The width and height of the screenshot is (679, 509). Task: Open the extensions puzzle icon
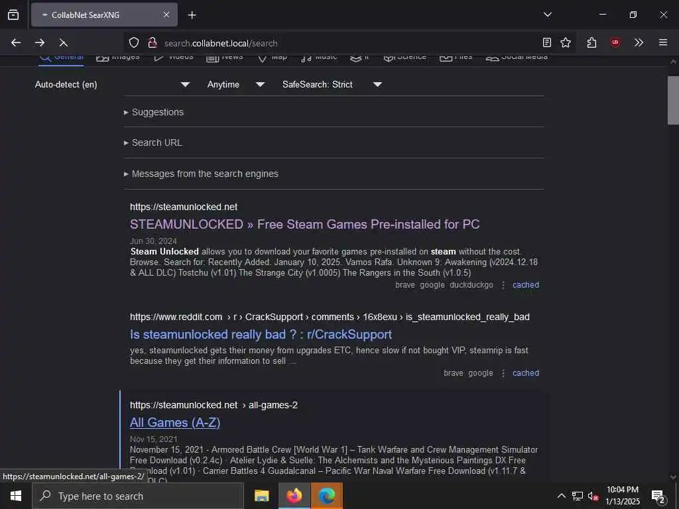point(591,42)
